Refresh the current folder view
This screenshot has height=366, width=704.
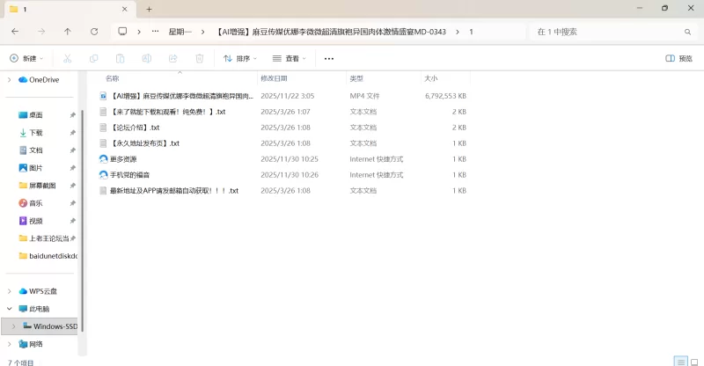click(94, 32)
